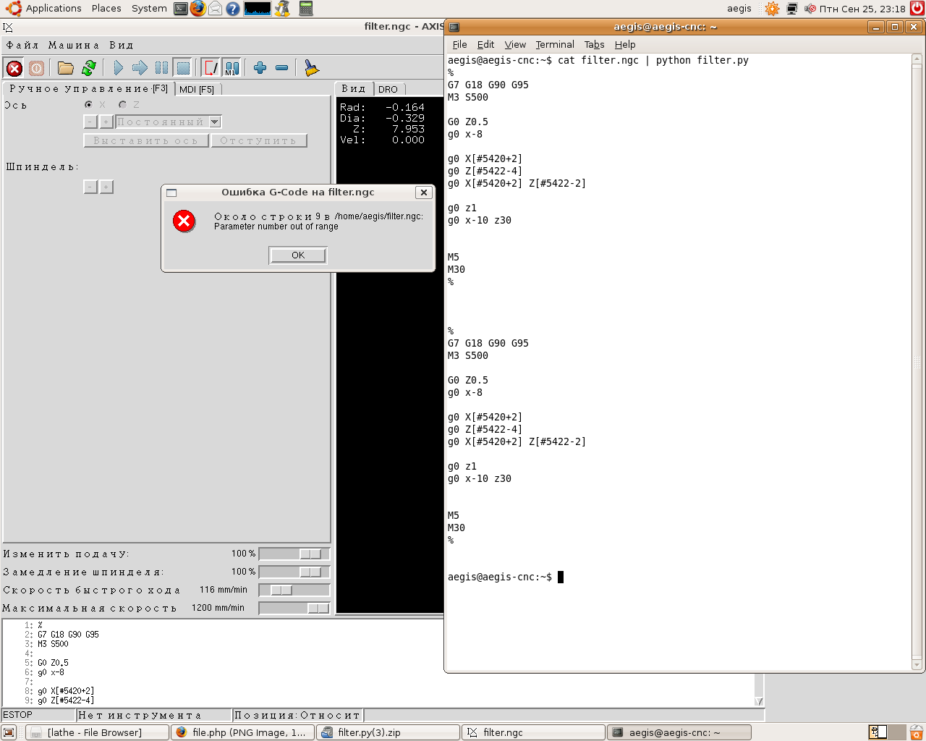Toggle the emergency stop button in AXIS toolbar
926x741 pixels.
pos(14,68)
